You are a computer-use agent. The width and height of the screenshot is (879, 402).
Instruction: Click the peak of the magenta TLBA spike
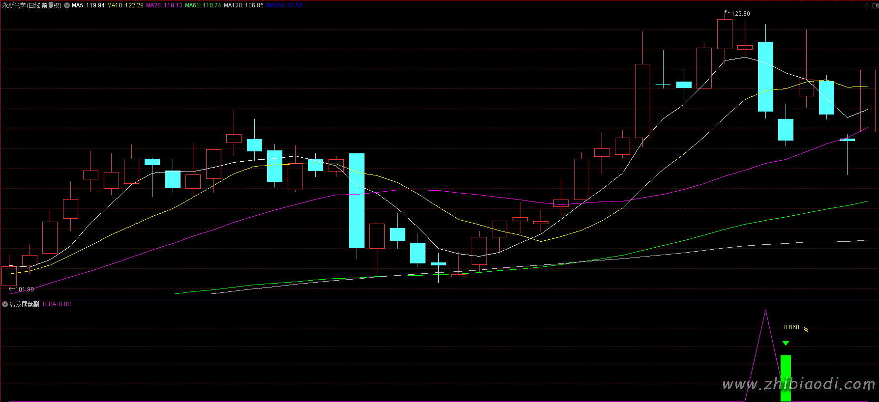[765, 311]
